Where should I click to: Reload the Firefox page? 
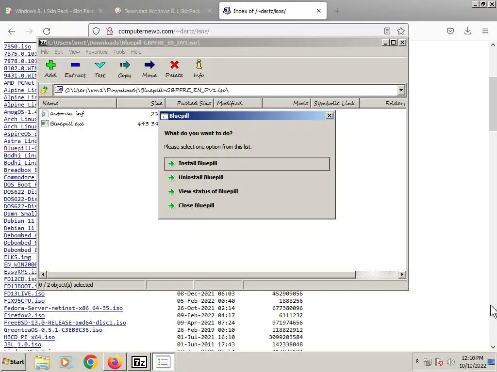pyautogui.click(x=47, y=31)
